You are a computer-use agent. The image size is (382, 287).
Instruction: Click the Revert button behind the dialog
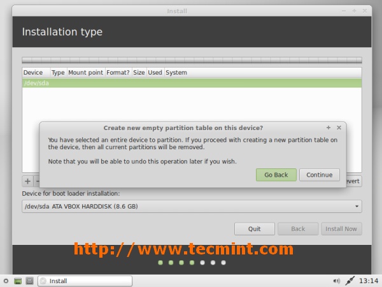[x=354, y=181]
